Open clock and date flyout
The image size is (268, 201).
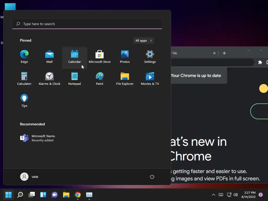(x=249, y=195)
